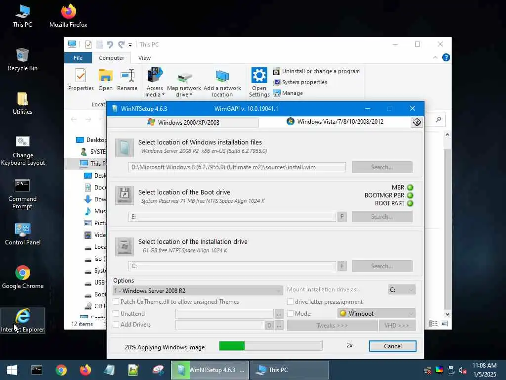This screenshot has width=506, height=380.
Task: Enable Patch UxTheme.dll checkbox
Action: 116,301
